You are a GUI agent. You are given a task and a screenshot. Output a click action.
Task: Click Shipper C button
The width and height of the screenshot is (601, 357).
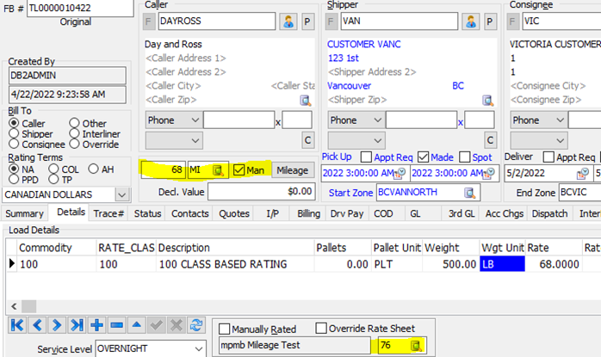490,140
